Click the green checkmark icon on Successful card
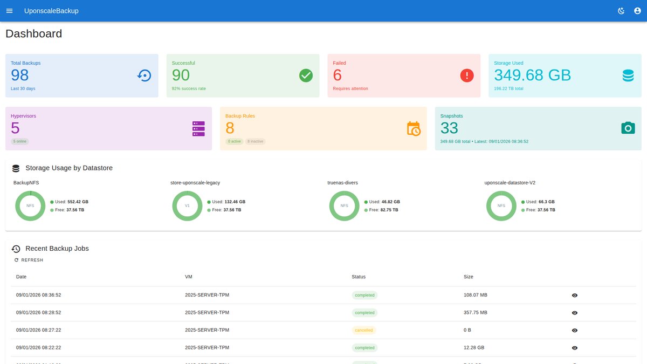The image size is (647, 364). tap(305, 75)
